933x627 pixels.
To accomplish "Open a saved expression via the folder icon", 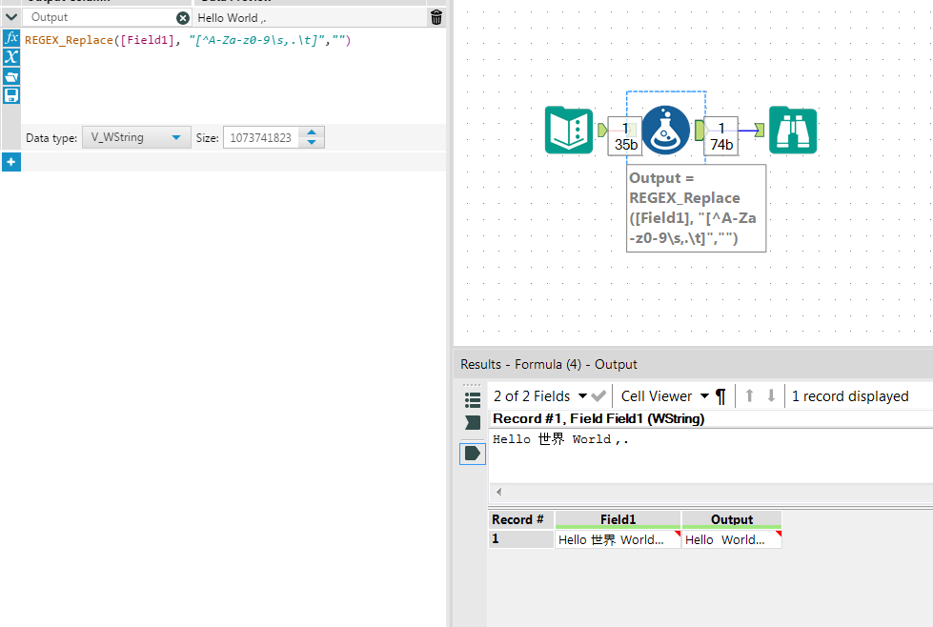I will (11, 76).
